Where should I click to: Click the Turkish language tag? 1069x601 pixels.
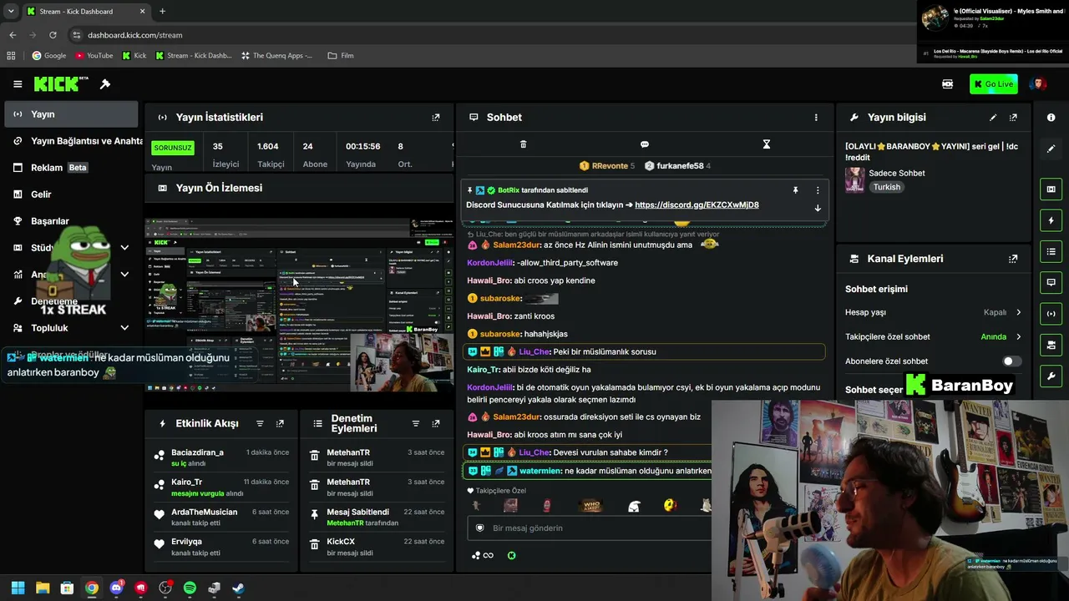[887, 187]
